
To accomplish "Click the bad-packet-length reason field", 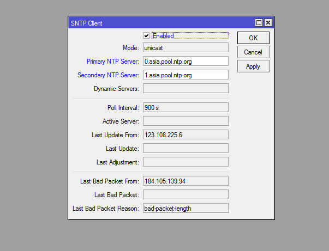I will [x=186, y=209].
